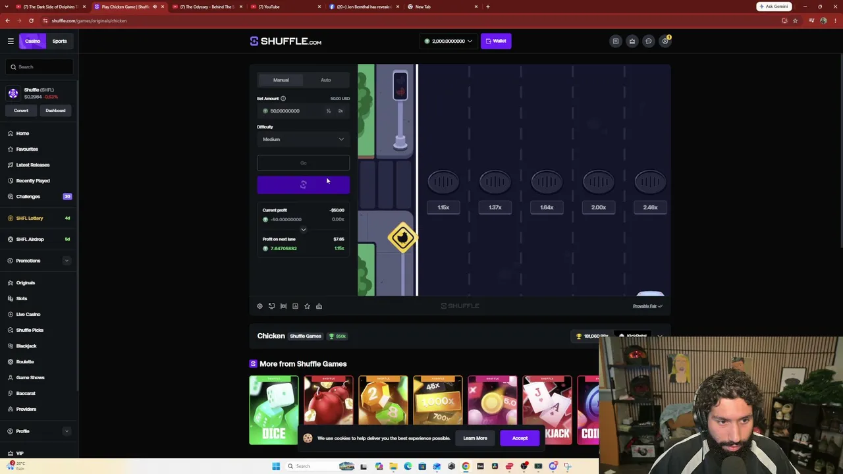843x474 pixels.
Task: Select the Auto betting mode
Action: (326, 80)
